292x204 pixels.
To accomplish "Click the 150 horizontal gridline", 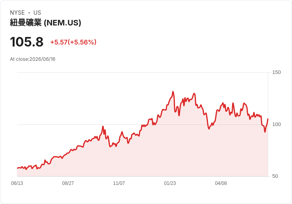I will (x=142, y=72).
